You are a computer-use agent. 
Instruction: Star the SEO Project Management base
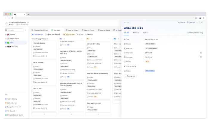click(28, 22)
